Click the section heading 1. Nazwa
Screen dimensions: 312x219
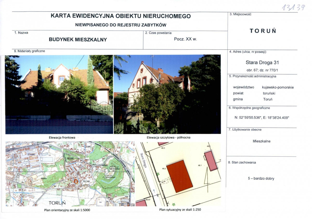coord(21,32)
